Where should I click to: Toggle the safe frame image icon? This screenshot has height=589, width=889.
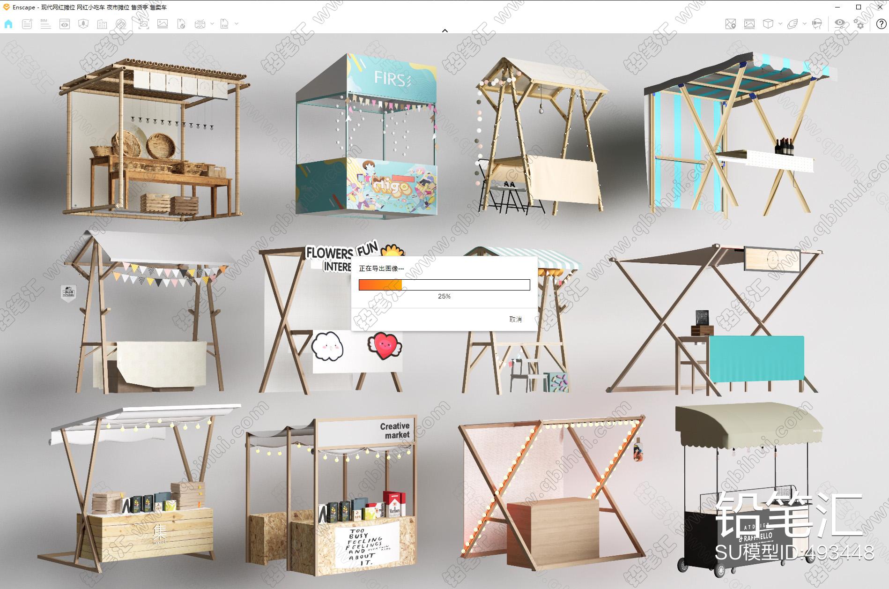(749, 24)
